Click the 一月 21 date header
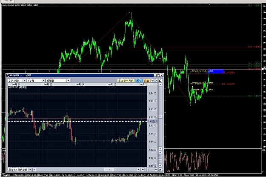Screen dimensions: 266x177 pos(16,84)
